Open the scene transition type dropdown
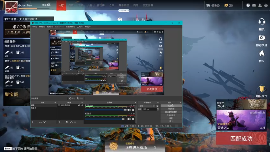Viewport: 270px width, 152px height. [x=147, y=106]
